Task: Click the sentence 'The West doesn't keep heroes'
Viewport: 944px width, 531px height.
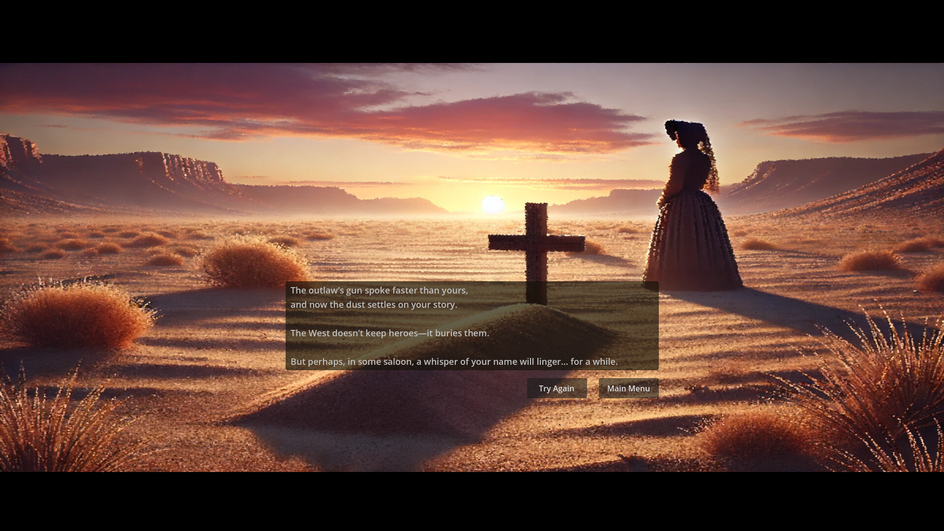Action: tap(389, 333)
